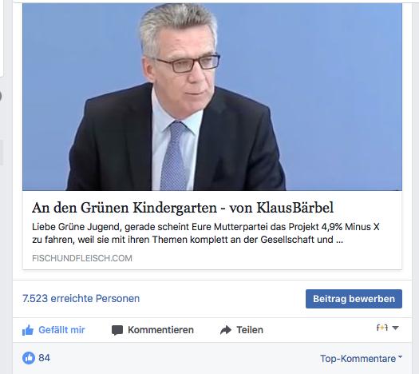Click the FISCHUNDFLEISCH.COM source link
419x374 pixels.
click(x=82, y=258)
